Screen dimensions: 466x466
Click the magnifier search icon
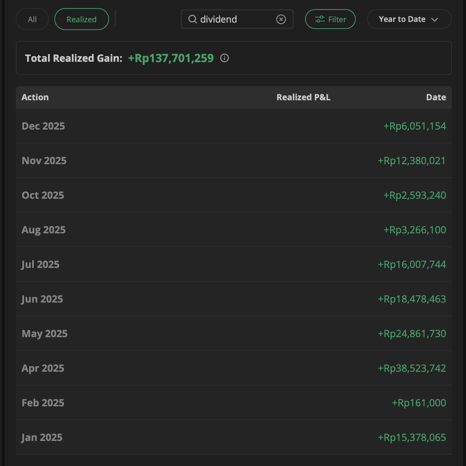coord(192,19)
